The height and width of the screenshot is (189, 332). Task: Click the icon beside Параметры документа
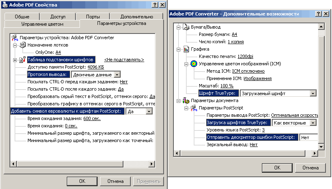186,100
